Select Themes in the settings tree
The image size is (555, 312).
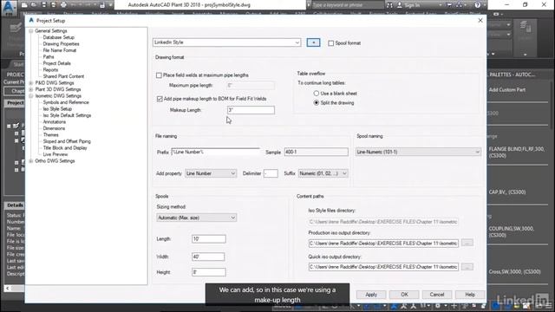[50, 135]
